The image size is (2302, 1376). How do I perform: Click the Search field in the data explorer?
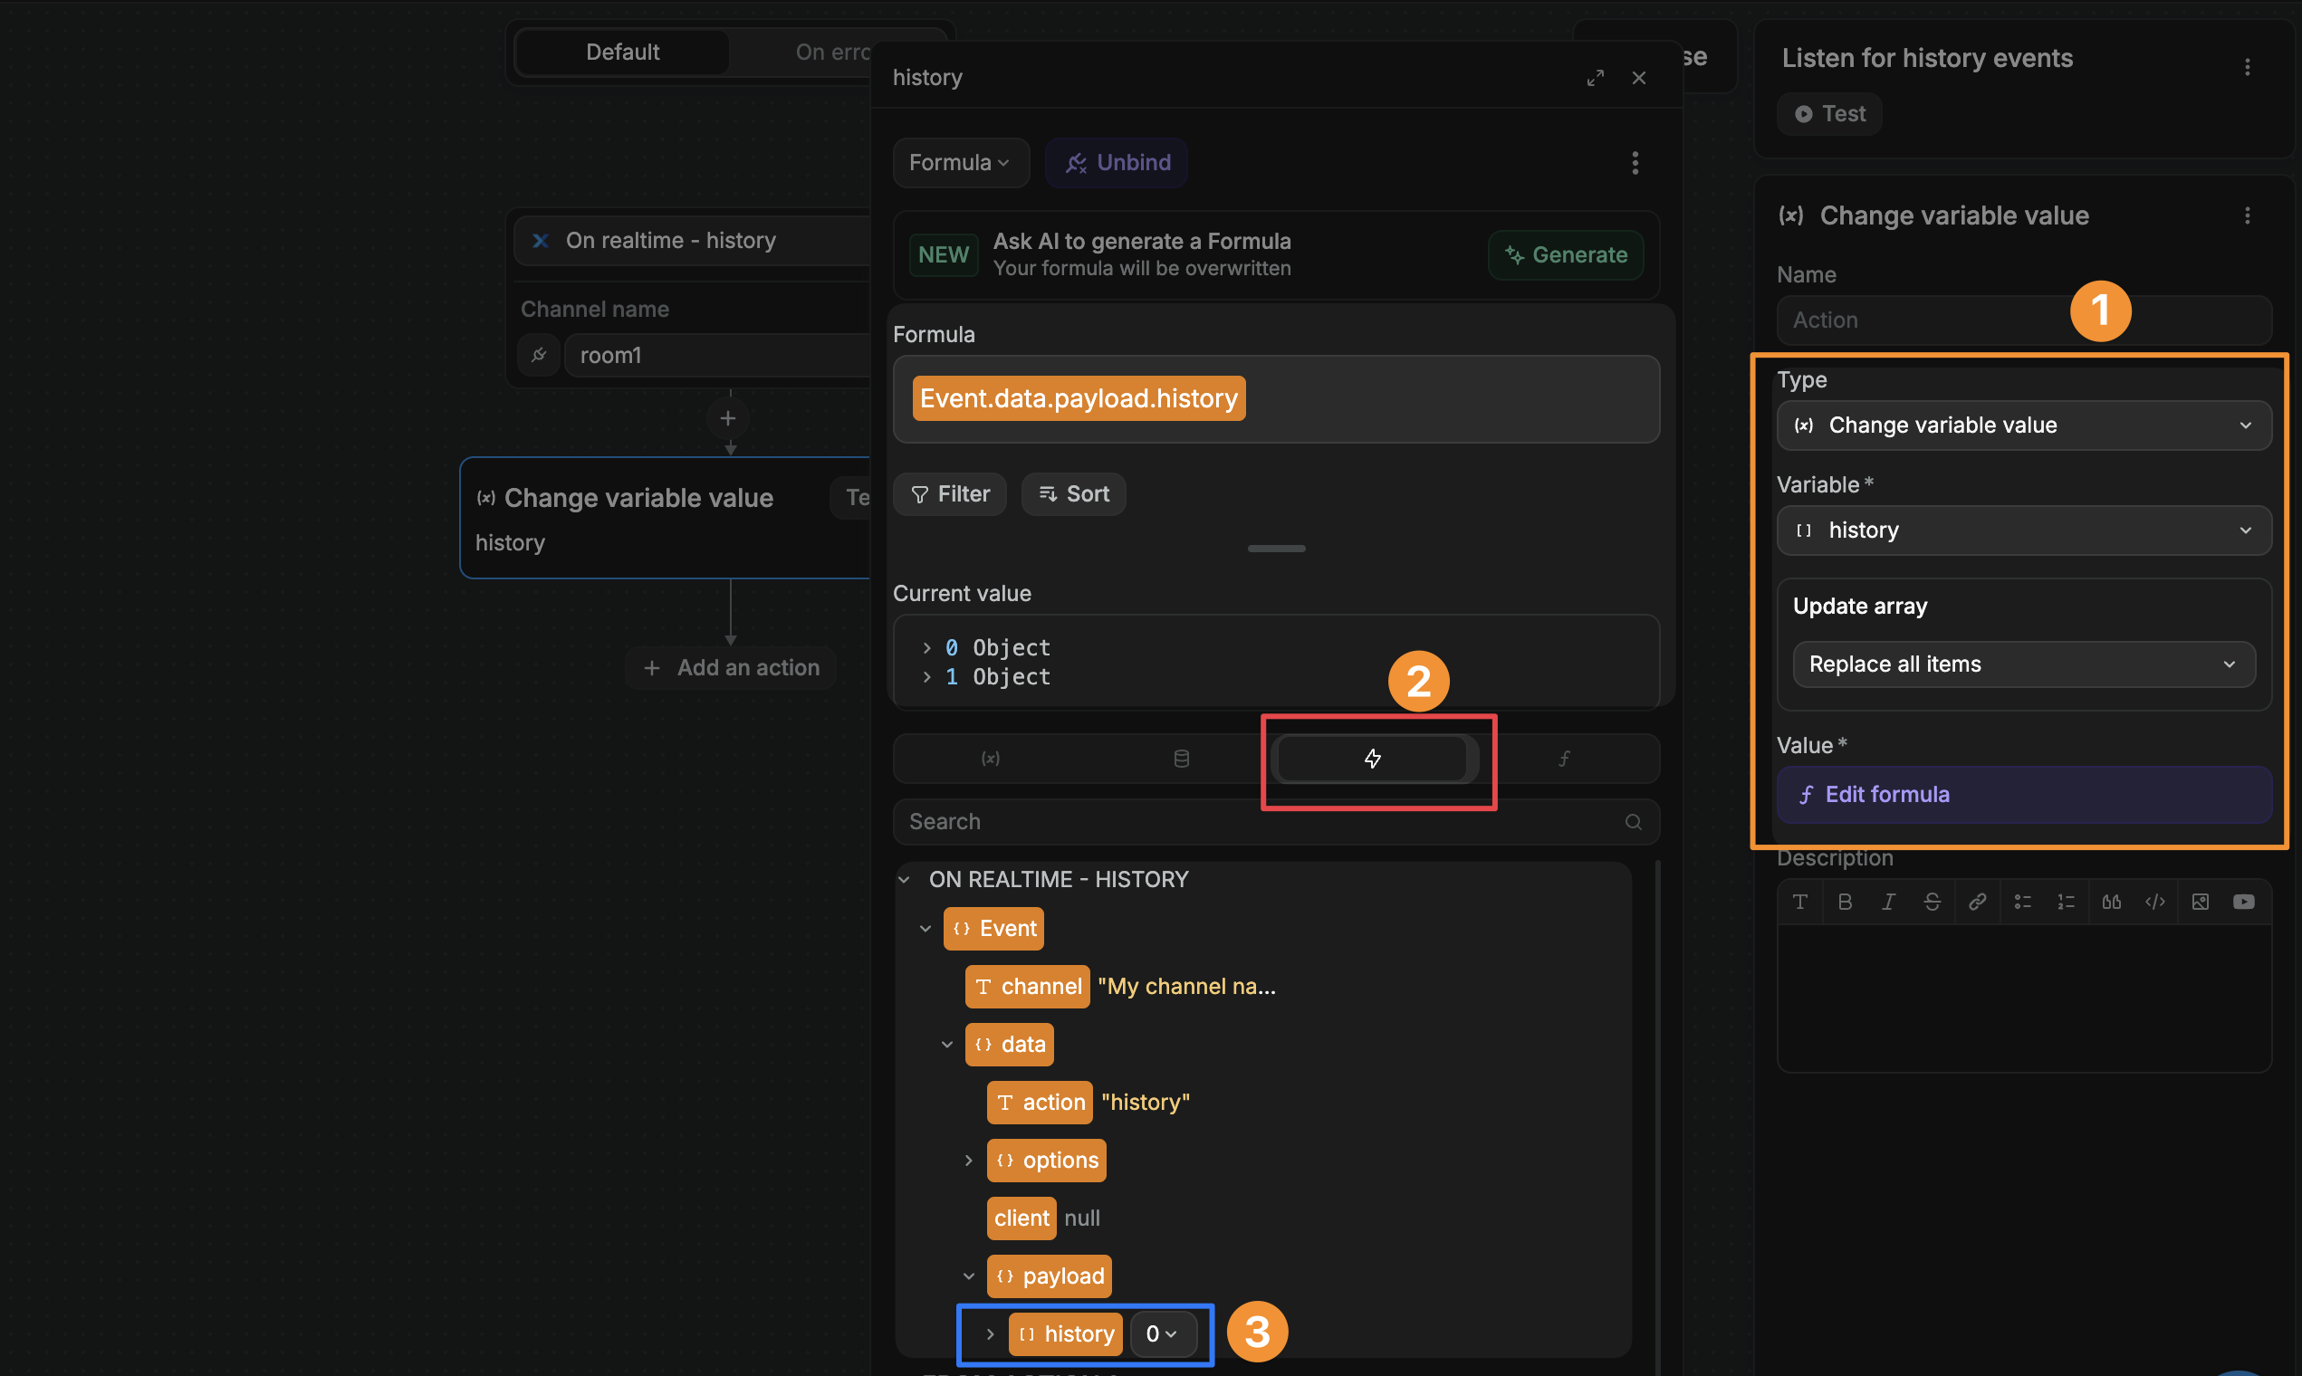1261,821
